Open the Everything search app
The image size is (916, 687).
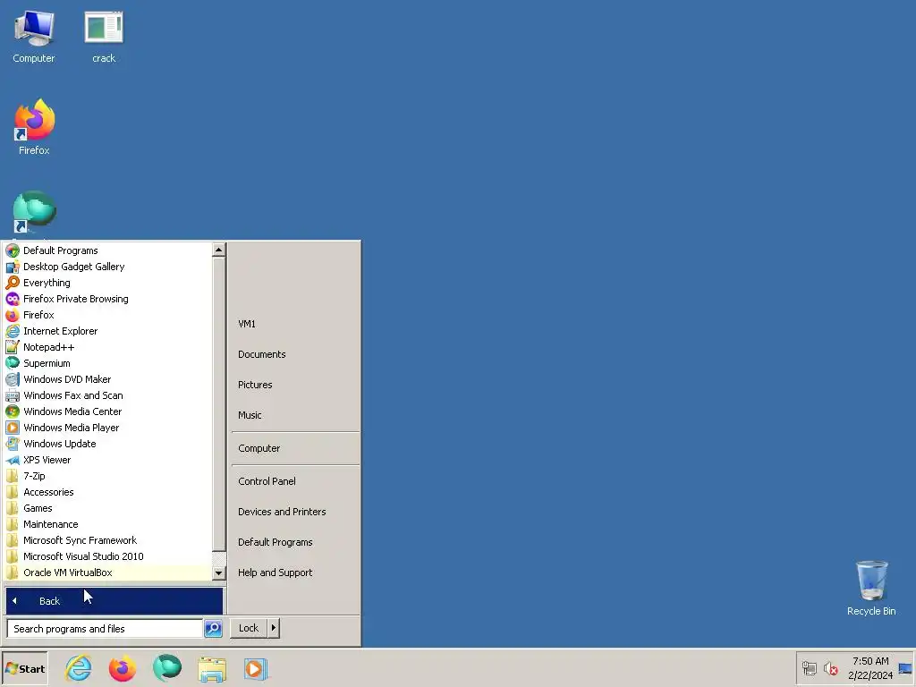(x=107, y=283)
